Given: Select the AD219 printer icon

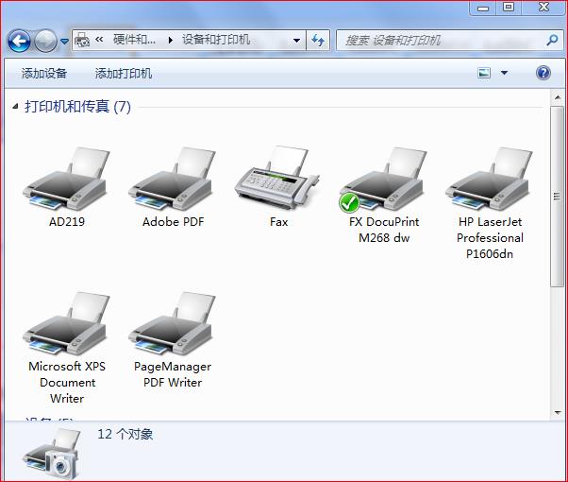Looking at the screenshot, I should tap(66, 180).
